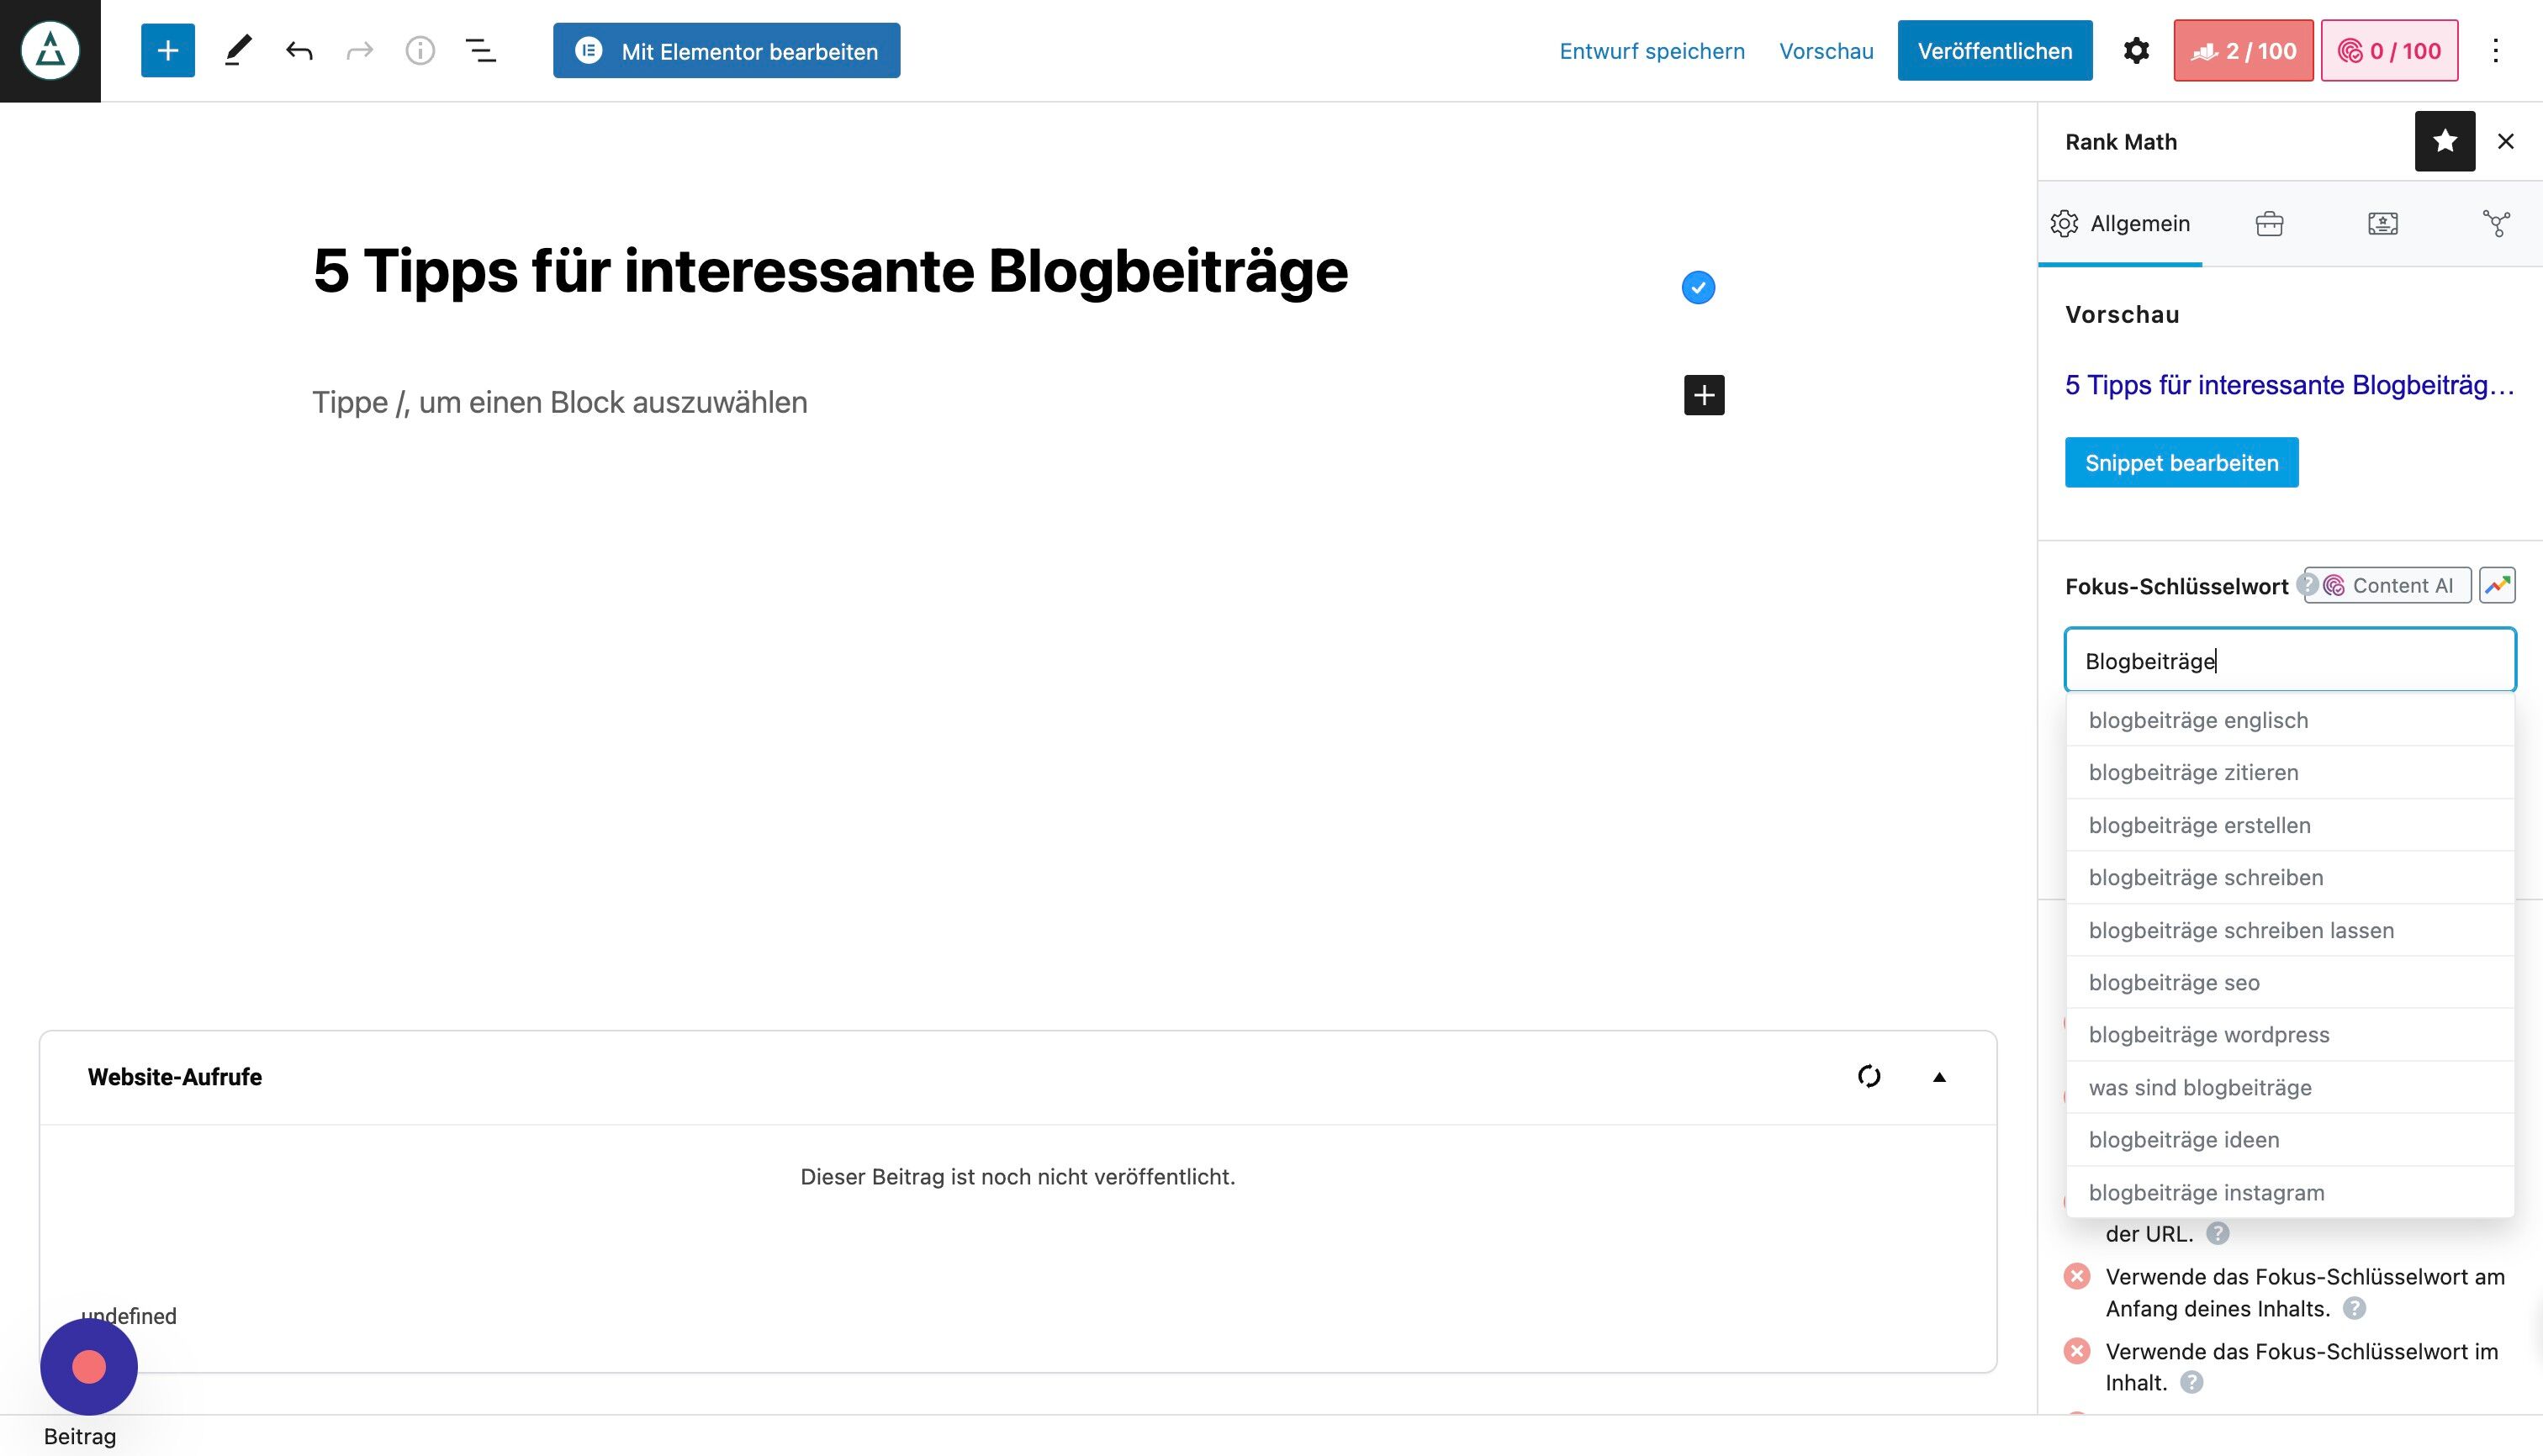Screen dimensions: 2543x1456
Task: Publish with Veröffentlichen button
Action: pyautogui.click(x=1995, y=50)
